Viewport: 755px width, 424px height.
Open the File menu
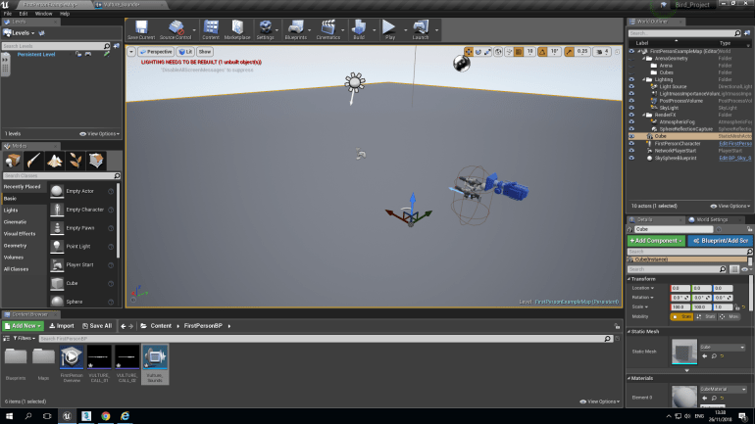(x=7, y=14)
